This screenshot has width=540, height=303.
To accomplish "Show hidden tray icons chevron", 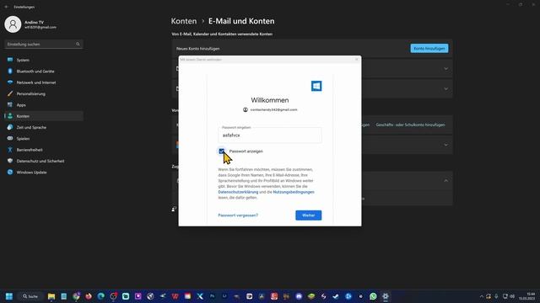I will pyautogui.click(x=482, y=296).
